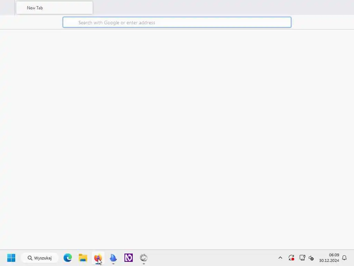Open the Wyszukaj taskbar search box
354x266 pixels.
(40, 258)
